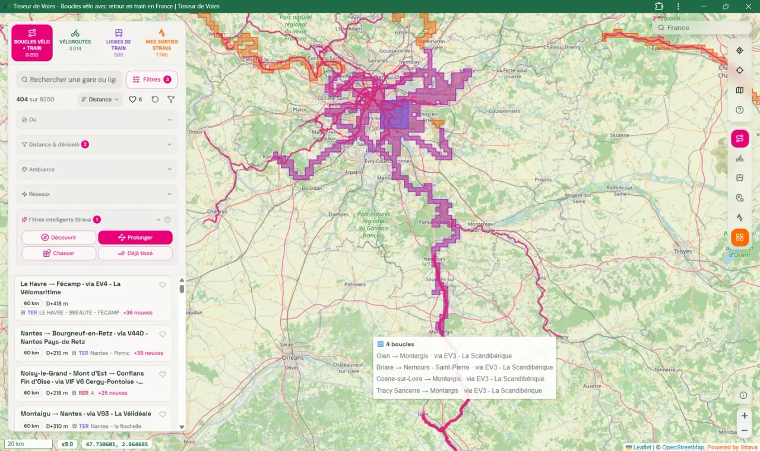Select Gien → Montargis loop in popup
Image resolution: width=760 pixels, height=451 pixels.
pos(444,356)
